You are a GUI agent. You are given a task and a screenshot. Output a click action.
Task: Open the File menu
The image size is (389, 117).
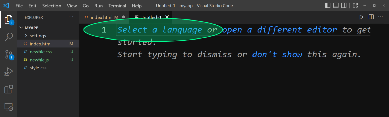tap(19, 6)
